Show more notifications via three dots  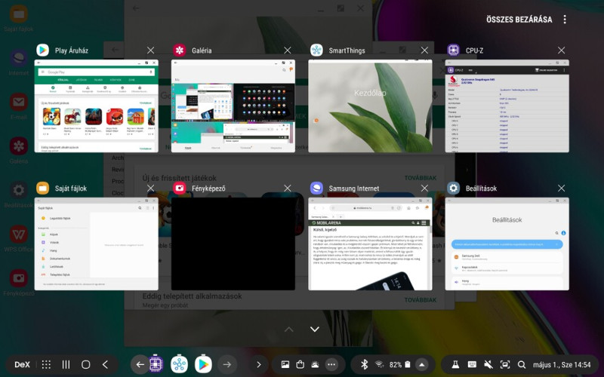pos(331,364)
